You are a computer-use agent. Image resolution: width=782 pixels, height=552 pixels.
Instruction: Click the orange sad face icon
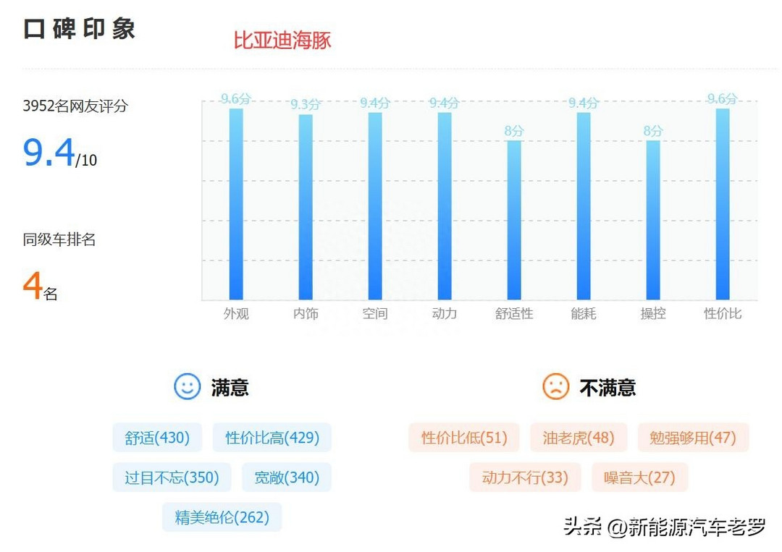(x=555, y=386)
